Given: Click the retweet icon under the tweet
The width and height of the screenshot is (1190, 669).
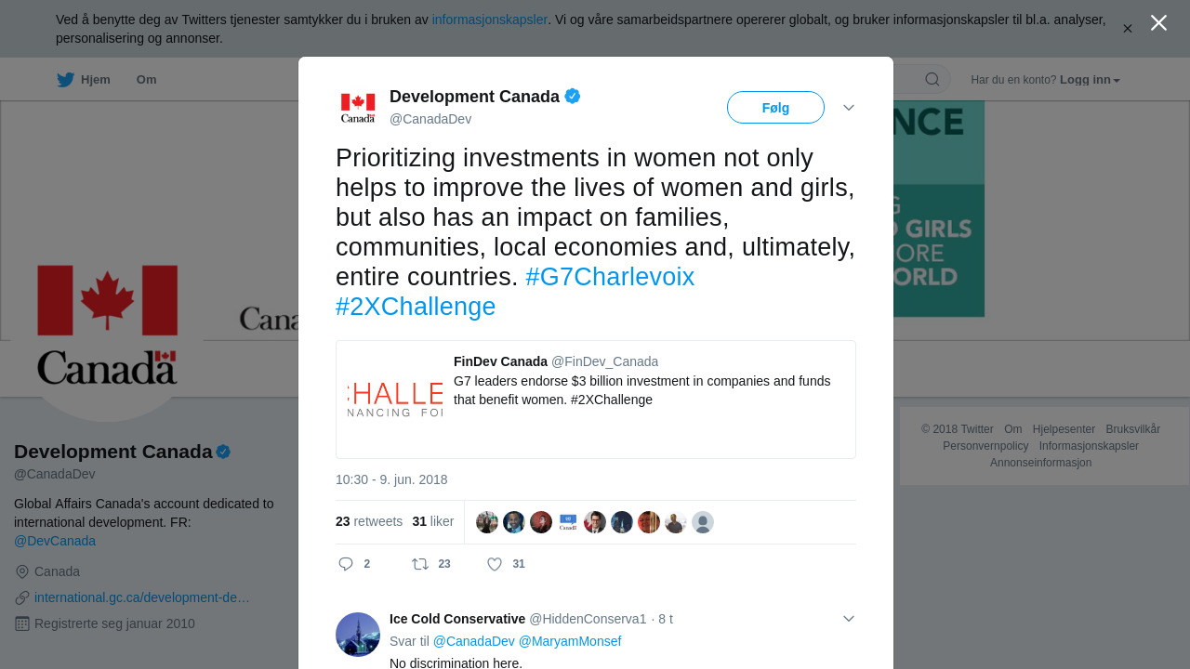Looking at the screenshot, I should point(420,564).
